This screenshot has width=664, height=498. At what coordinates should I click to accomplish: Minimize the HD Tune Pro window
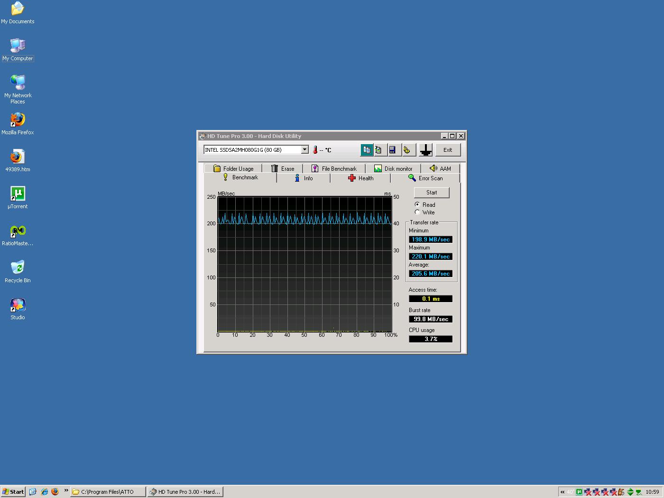coord(444,136)
